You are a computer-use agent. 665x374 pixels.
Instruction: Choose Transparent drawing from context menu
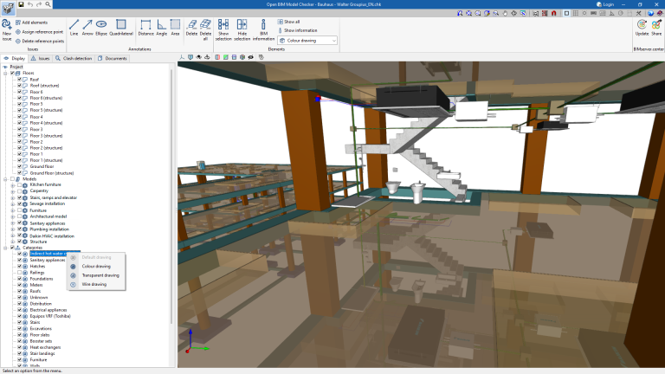coord(96,275)
